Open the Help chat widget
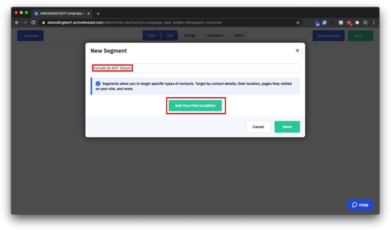The height and width of the screenshot is (230, 391). pyautogui.click(x=360, y=205)
